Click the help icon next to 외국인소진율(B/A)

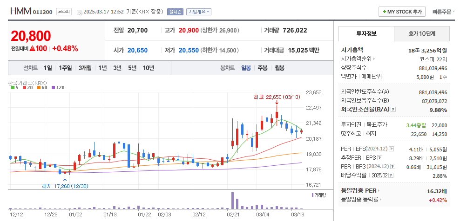pyautogui.click(x=393, y=110)
